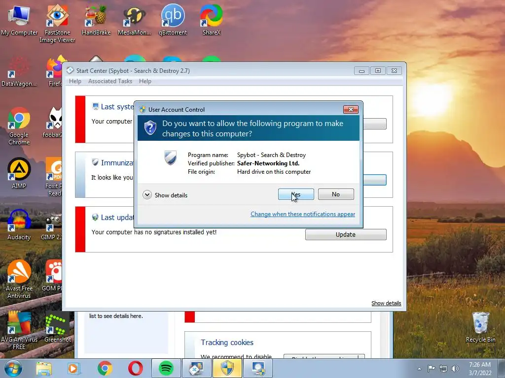This screenshot has height=378, width=505.
Task: Launch Google Chrome desktop shortcut
Action: (19, 126)
